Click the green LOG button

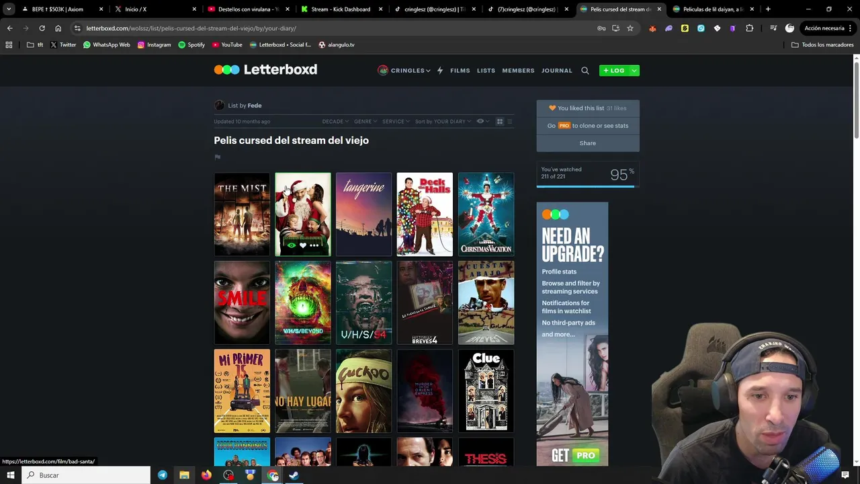pos(614,71)
